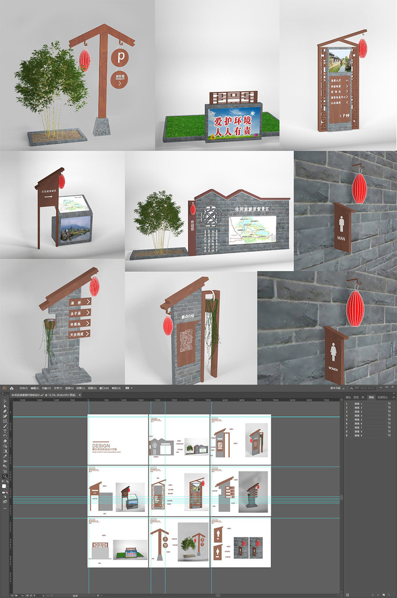Image resolution: width=397 pixels, height=598 pixels.
Task: Pick the Rectangle shape tool
Action: 5,421
